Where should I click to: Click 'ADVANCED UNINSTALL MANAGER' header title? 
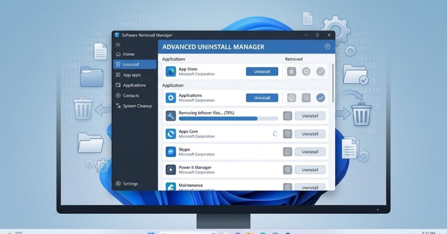(x=213, y=47)
